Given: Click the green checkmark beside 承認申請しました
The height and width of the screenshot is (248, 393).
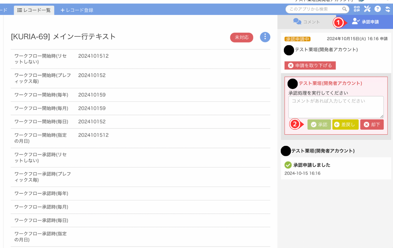Looking at the screenshot, I should (288, 165).
